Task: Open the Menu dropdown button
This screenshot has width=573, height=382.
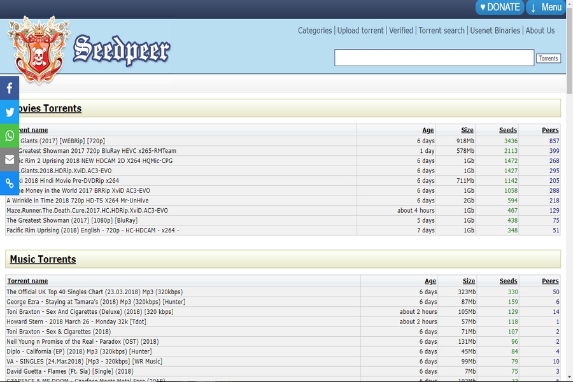Action: (546, 7)
